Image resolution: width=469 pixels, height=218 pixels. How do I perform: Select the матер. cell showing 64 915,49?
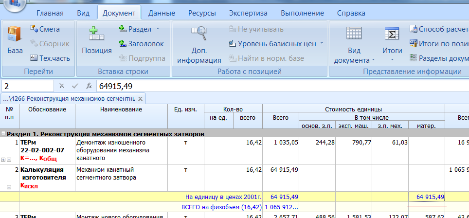pos(427,197)
